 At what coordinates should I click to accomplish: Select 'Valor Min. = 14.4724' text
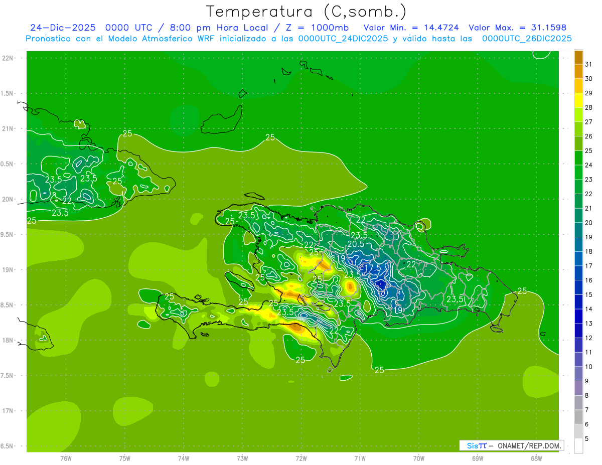[x=411, y=28]
